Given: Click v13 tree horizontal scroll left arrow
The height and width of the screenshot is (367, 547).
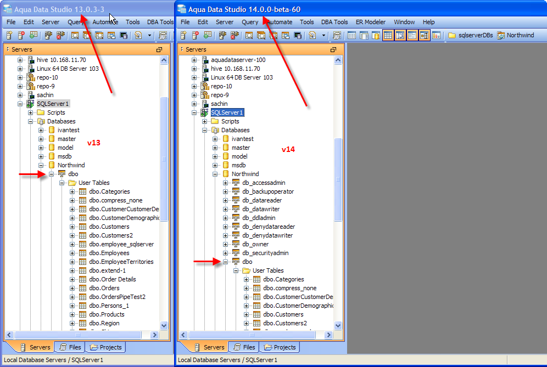Looking at the screenshot, I should point(9,335).
